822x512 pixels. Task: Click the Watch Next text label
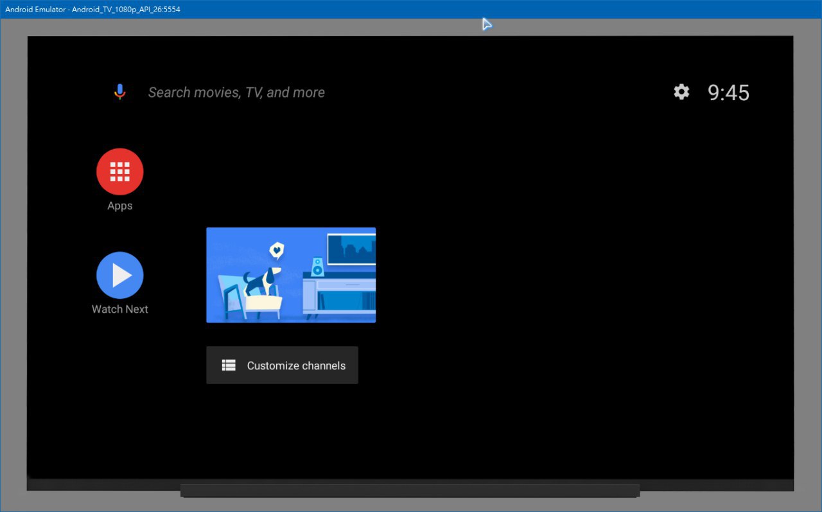pyautogui.click(x=120, y=309)
